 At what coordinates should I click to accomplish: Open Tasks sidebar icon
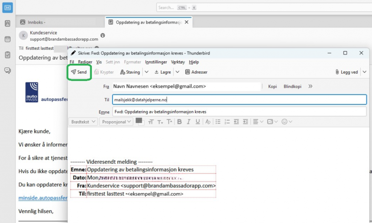8,55
